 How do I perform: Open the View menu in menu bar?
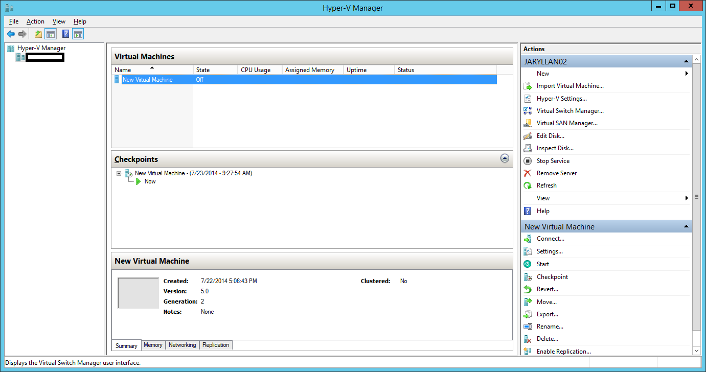point(59,21)
